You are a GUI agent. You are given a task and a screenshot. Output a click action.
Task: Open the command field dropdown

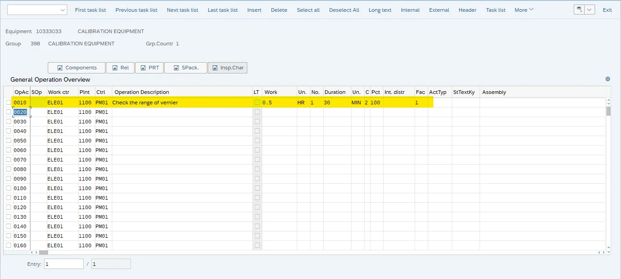(63, 10)
